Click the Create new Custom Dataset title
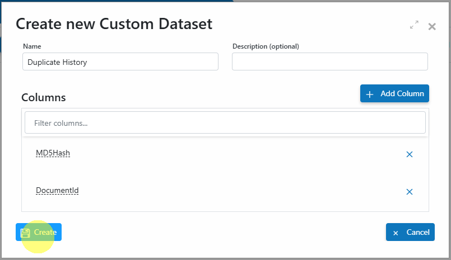 point(114,24)
